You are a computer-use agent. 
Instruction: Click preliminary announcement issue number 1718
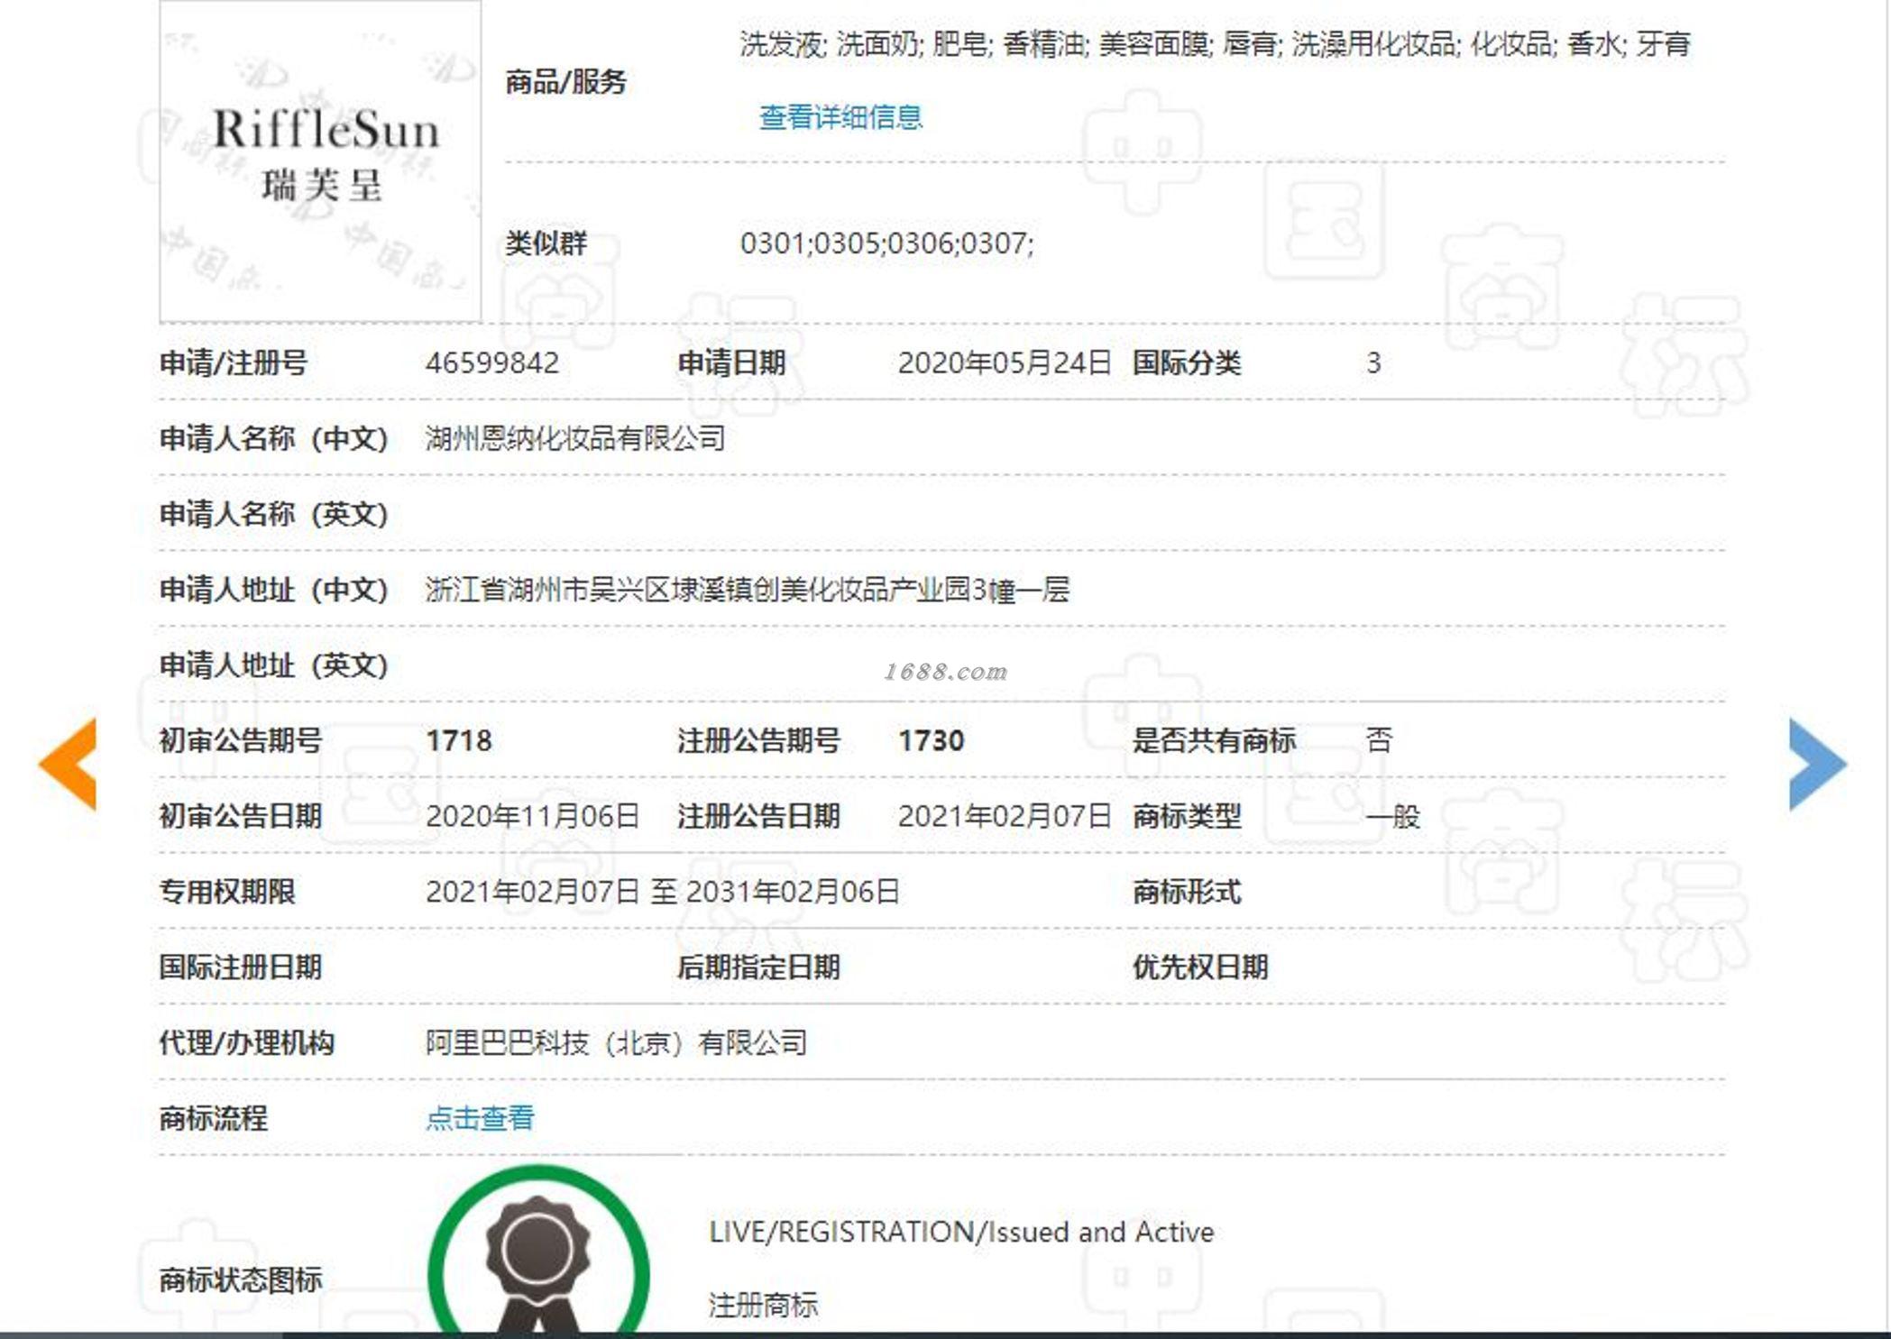click(459, 741)
